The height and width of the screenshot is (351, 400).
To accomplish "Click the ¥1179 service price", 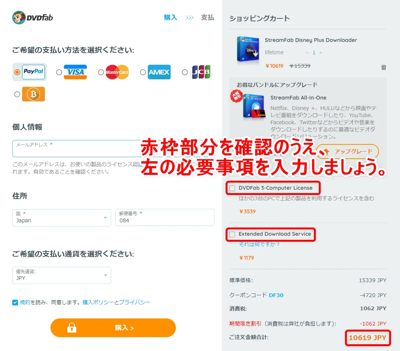I will 247,258.
